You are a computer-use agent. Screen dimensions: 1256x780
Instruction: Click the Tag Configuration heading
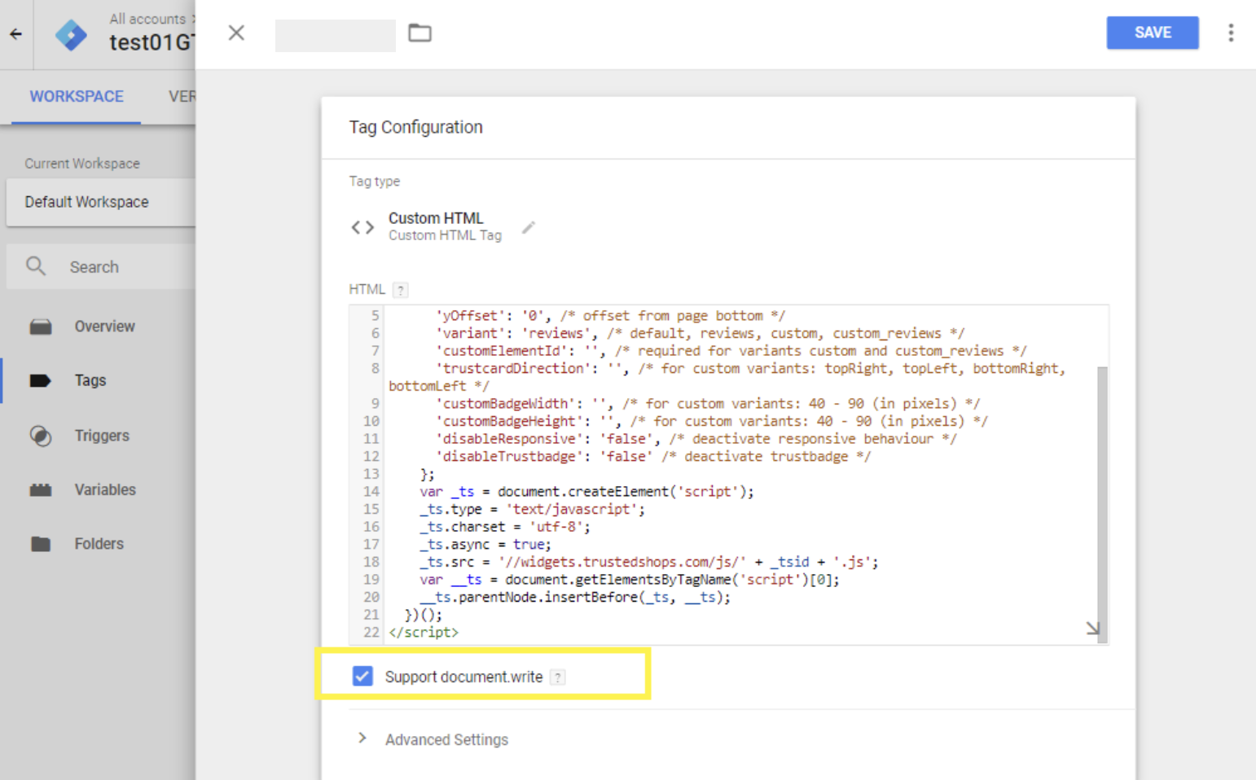coord(415,127)
